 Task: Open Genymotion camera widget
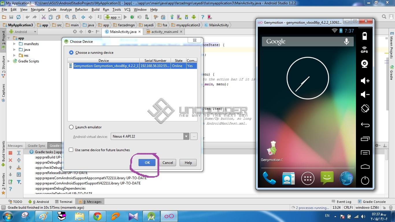click(x=365, y=64)
